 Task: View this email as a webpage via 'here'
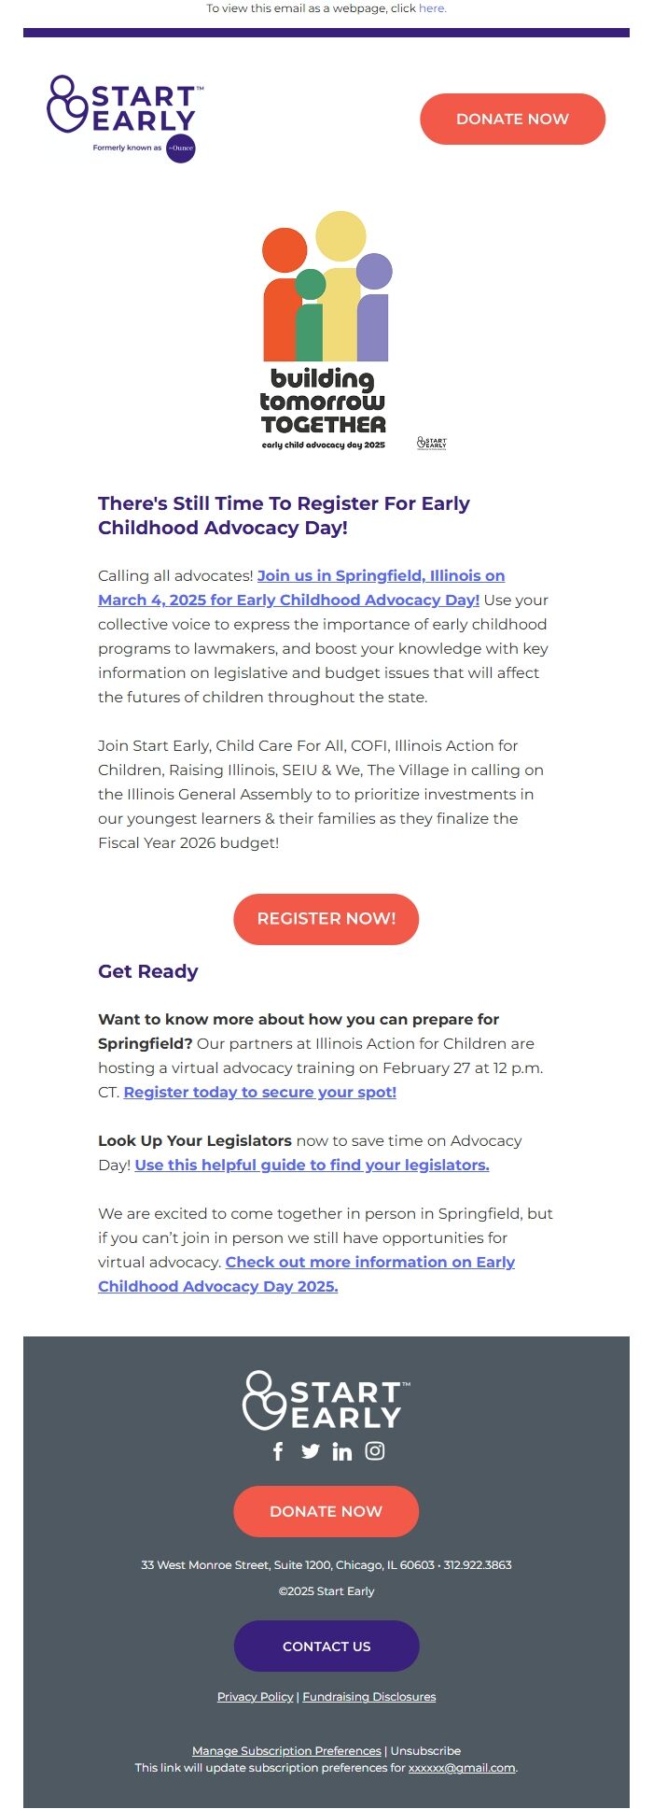[432, 7]
